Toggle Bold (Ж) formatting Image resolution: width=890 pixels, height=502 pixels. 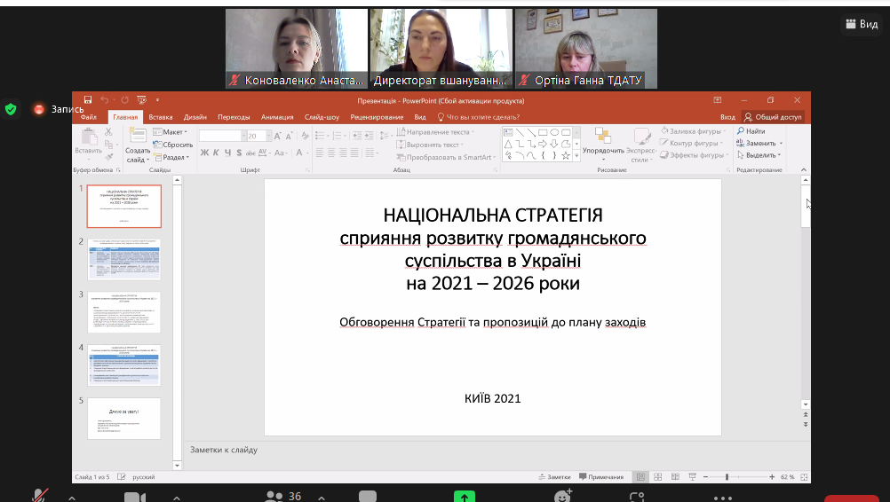(x=204, y=153)
